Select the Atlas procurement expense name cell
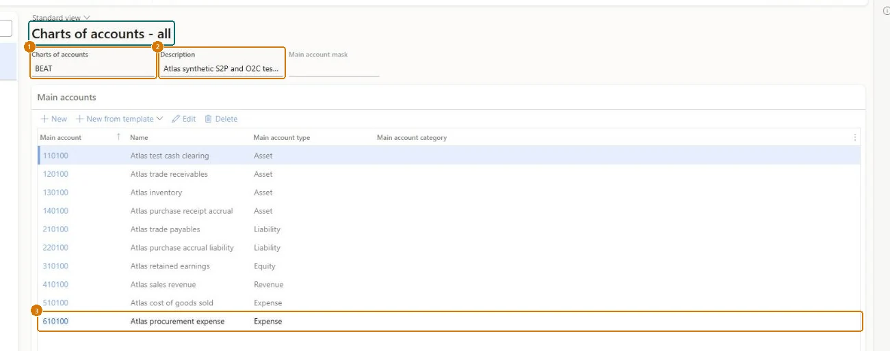Screen dimensions: 890x351 177,322
